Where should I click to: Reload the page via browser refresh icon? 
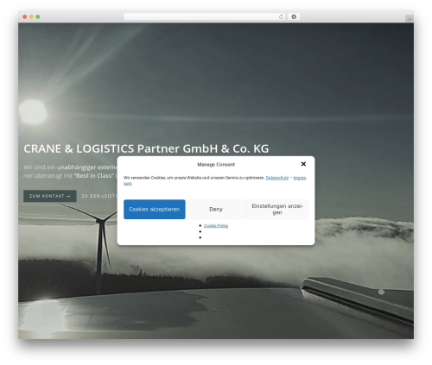point(281,16)
